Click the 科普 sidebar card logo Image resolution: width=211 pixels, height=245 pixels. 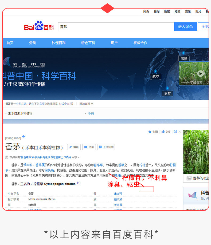(193, 196)
